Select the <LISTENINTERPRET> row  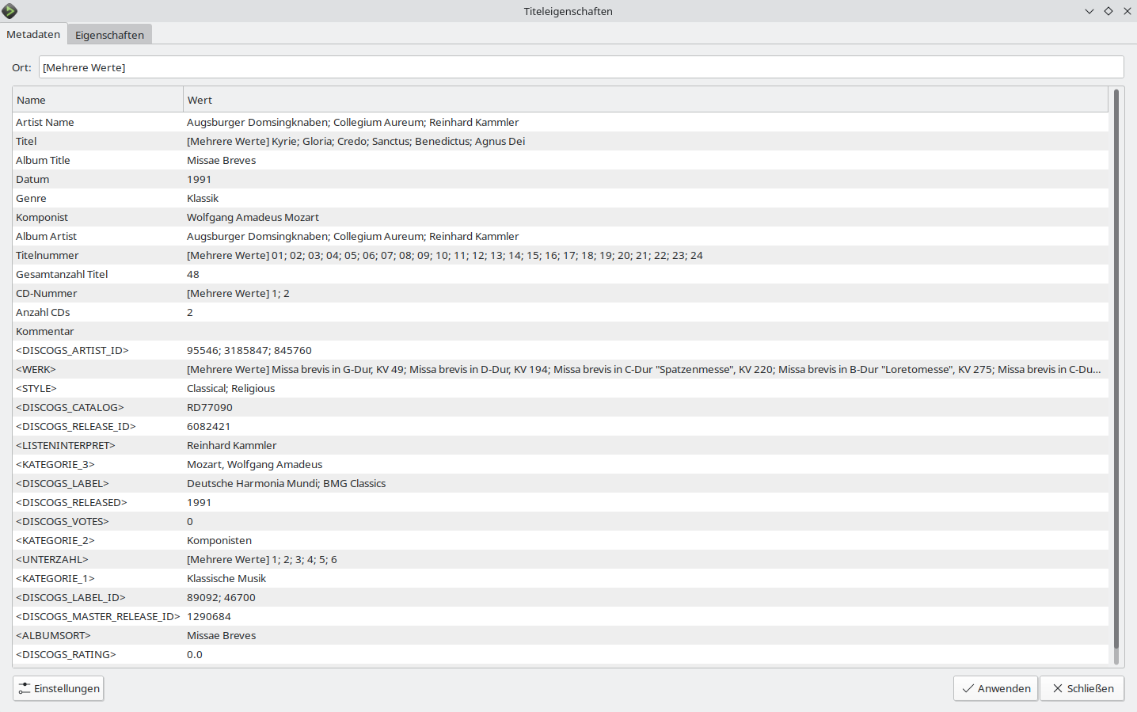pos(561,445)
